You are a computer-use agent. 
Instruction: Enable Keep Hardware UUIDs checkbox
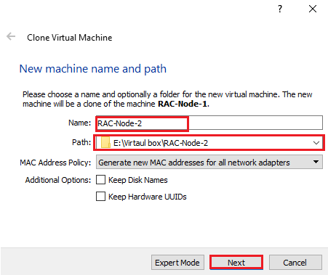pos(100,197)
